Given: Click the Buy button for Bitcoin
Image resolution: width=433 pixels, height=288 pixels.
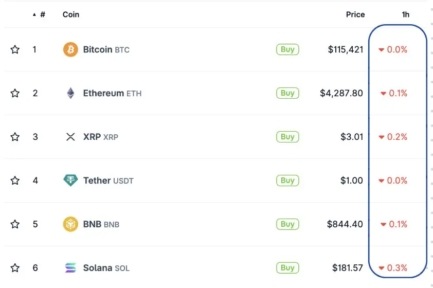Looking at the screenshot, I should [287, 49].
